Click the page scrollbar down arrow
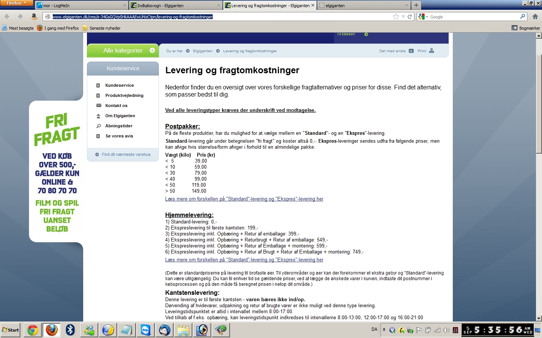Viewport: 542px width, 338px height. [539, 318]
